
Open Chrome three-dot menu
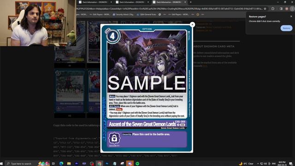(x=292, y=9)
